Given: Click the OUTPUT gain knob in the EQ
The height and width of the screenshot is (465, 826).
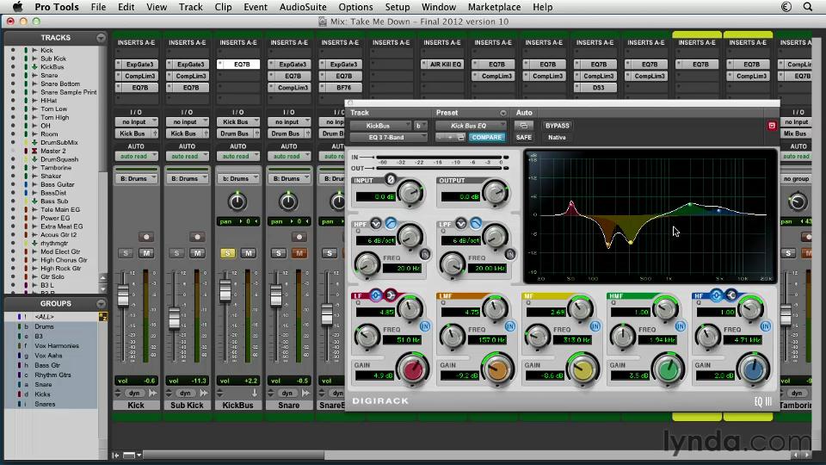Looking at the screenshot, I should [x=496, y=193].
